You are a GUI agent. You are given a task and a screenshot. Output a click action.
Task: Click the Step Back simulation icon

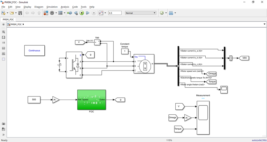click(x=76, y=13)
